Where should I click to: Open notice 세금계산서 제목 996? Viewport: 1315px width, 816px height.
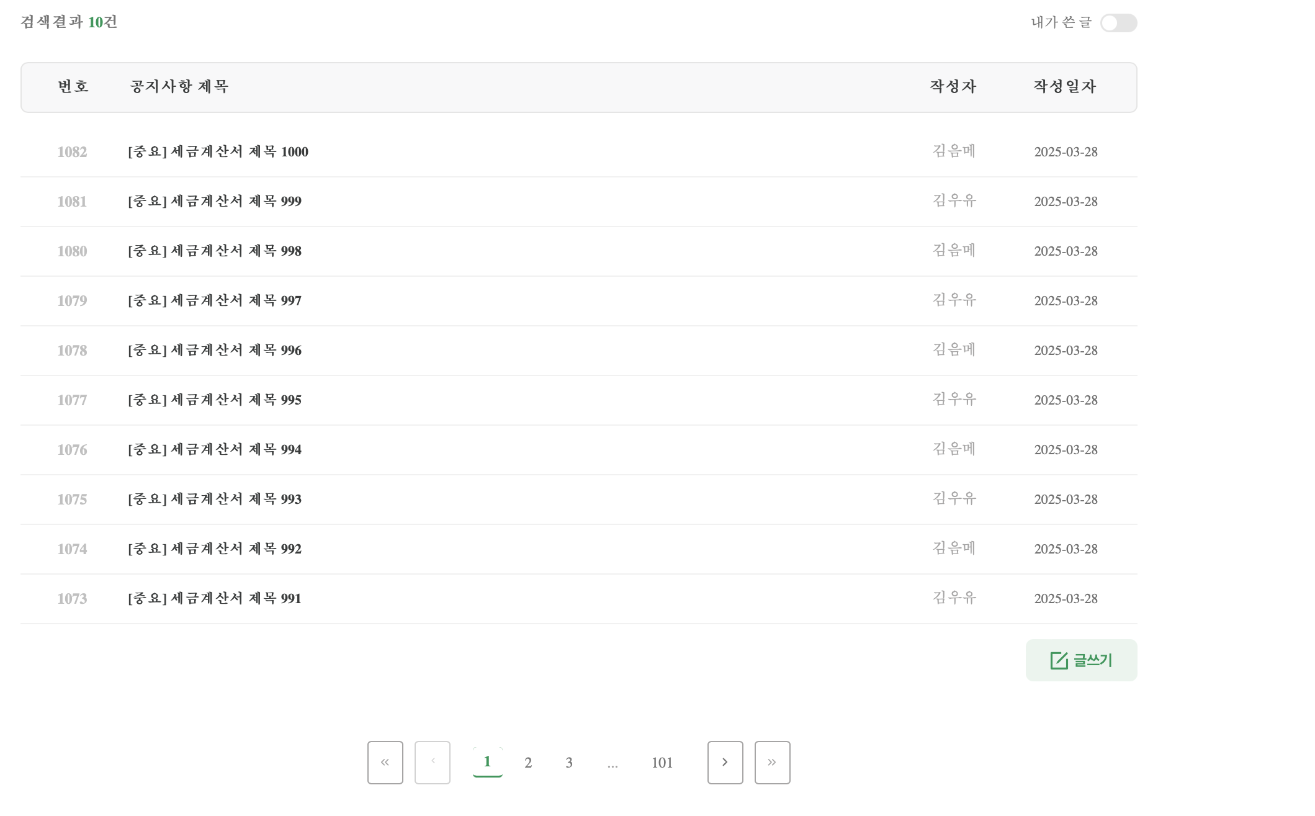pos(215,351)
